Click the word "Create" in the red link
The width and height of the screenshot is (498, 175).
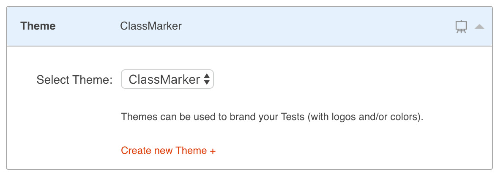click(134, 151)
